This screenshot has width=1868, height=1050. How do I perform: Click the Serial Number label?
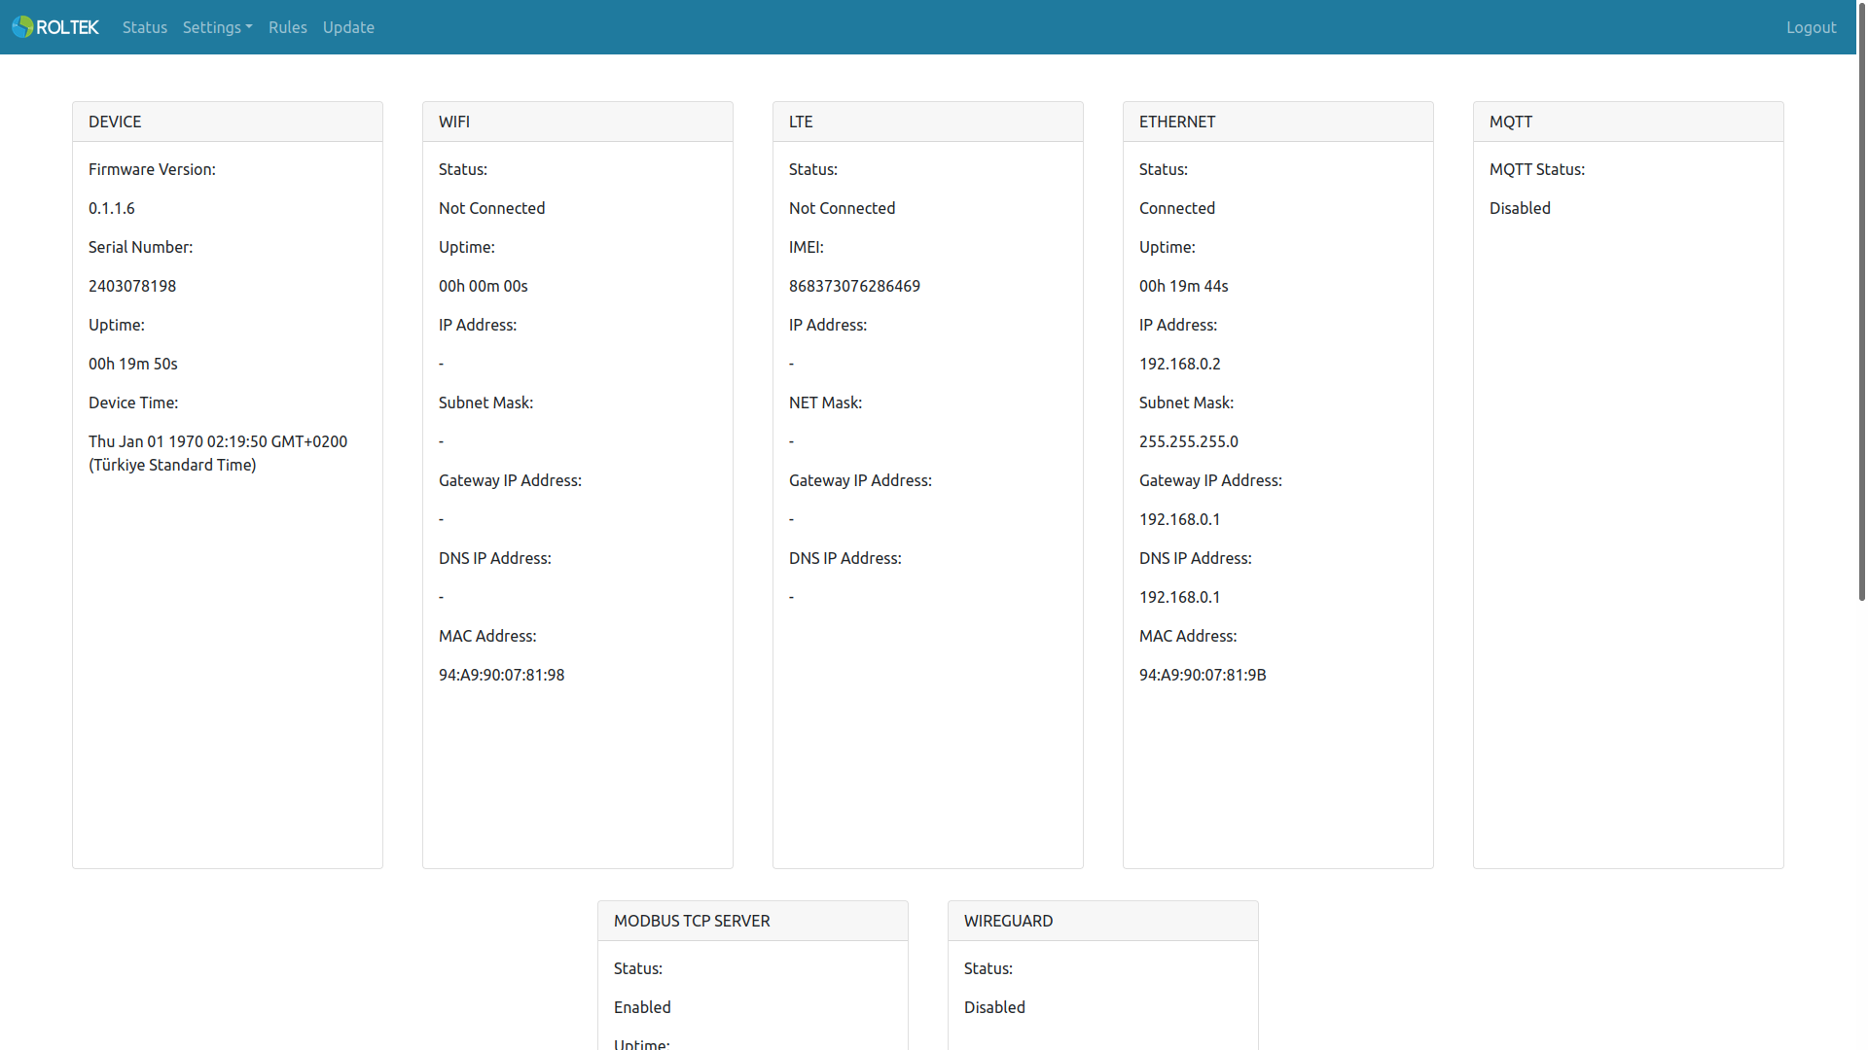(140, 247)
